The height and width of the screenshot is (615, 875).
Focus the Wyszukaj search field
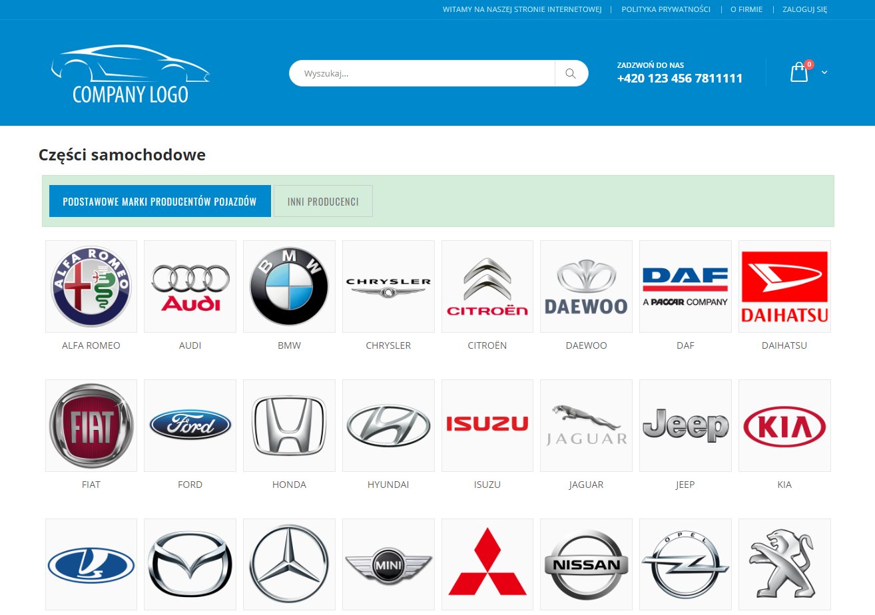pos(422,73)
